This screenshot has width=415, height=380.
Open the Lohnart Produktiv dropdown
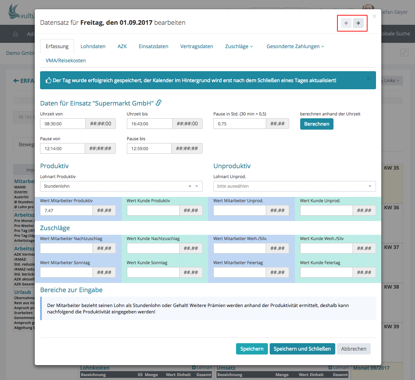pyautogui.click(x=197, y=186)
